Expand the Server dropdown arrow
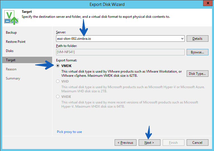214x151 pixels. click(x=182, y=39)
